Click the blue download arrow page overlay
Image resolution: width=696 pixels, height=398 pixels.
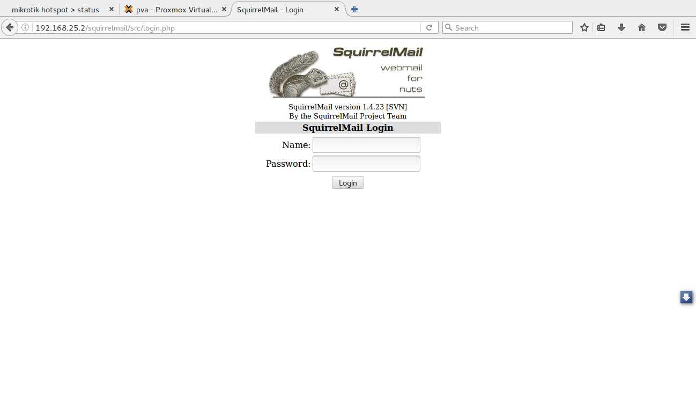pyautogui.click(x=686, y=297)
